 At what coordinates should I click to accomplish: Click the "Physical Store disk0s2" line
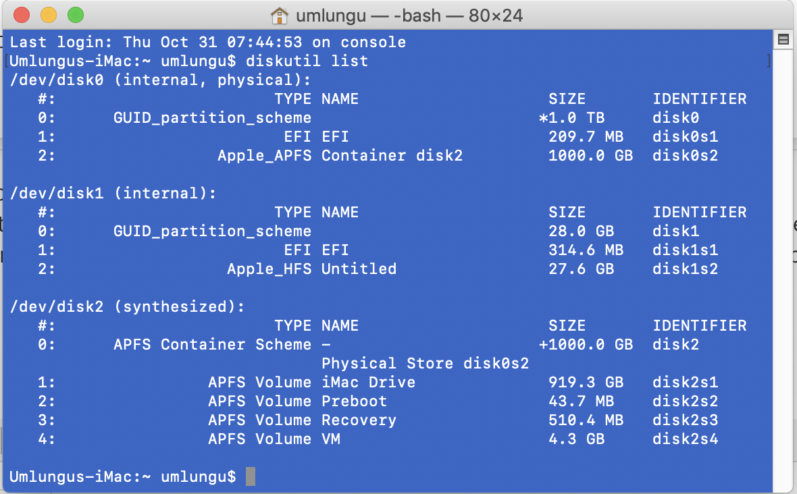tap(425, 364)
